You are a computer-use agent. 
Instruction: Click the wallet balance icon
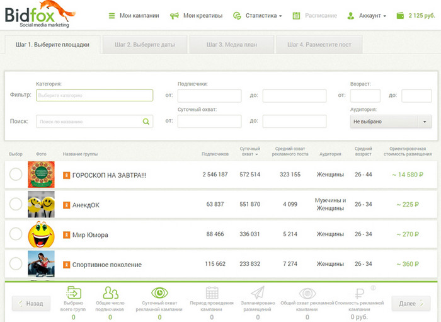point(400,16)
